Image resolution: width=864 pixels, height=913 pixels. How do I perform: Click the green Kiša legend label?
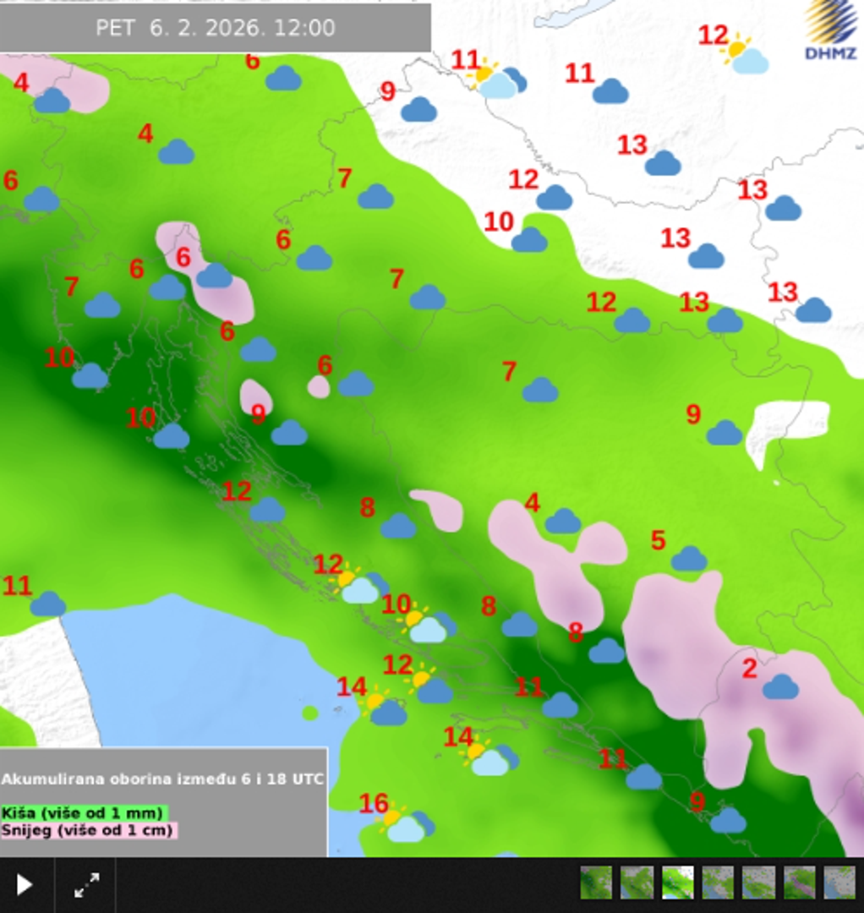(x=83, y=812)
